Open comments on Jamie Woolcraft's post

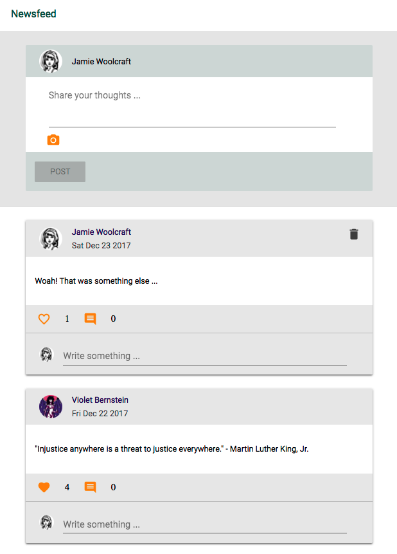click(x=91, y=319)
